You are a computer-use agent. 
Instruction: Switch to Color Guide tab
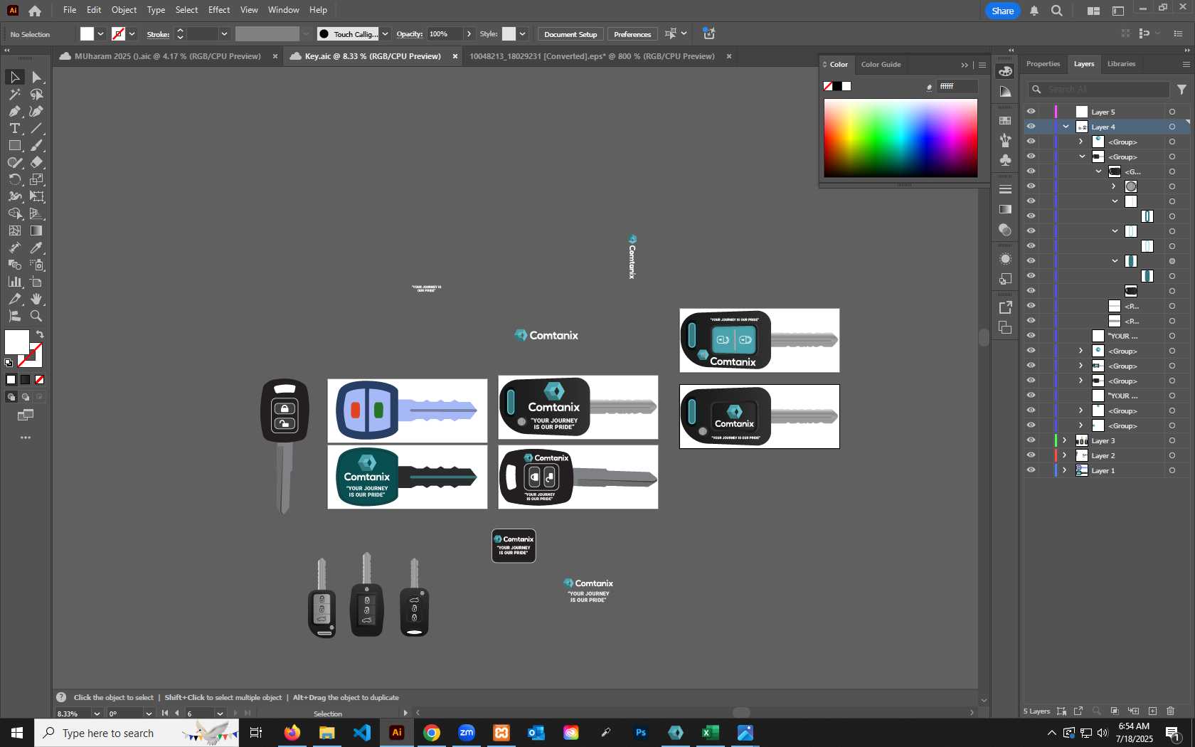pos(881,65)
